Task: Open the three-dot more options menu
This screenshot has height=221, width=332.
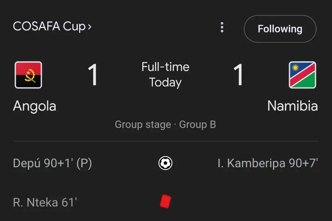Action: [x=222, y=28]
